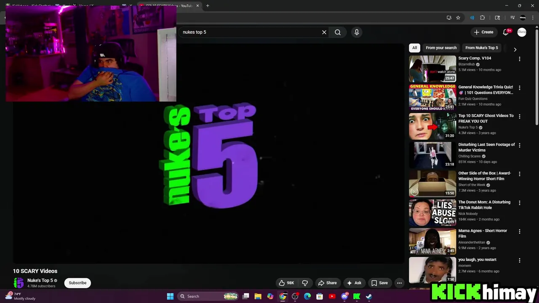This screenshot has height=303, width=539.
Task: Clear the search box with the X icon
Action: [324, 32]
